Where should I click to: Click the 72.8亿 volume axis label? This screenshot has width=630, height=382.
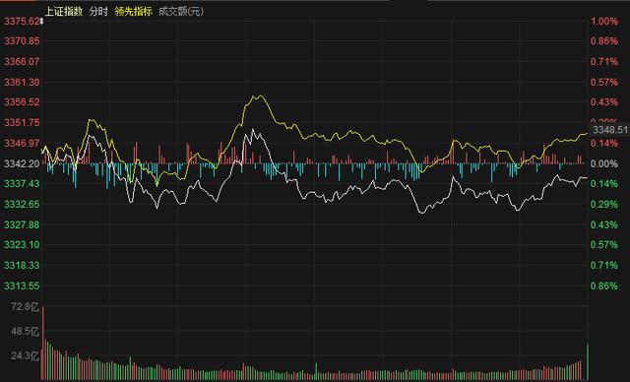pyautogui.click(x=25, y=307)
